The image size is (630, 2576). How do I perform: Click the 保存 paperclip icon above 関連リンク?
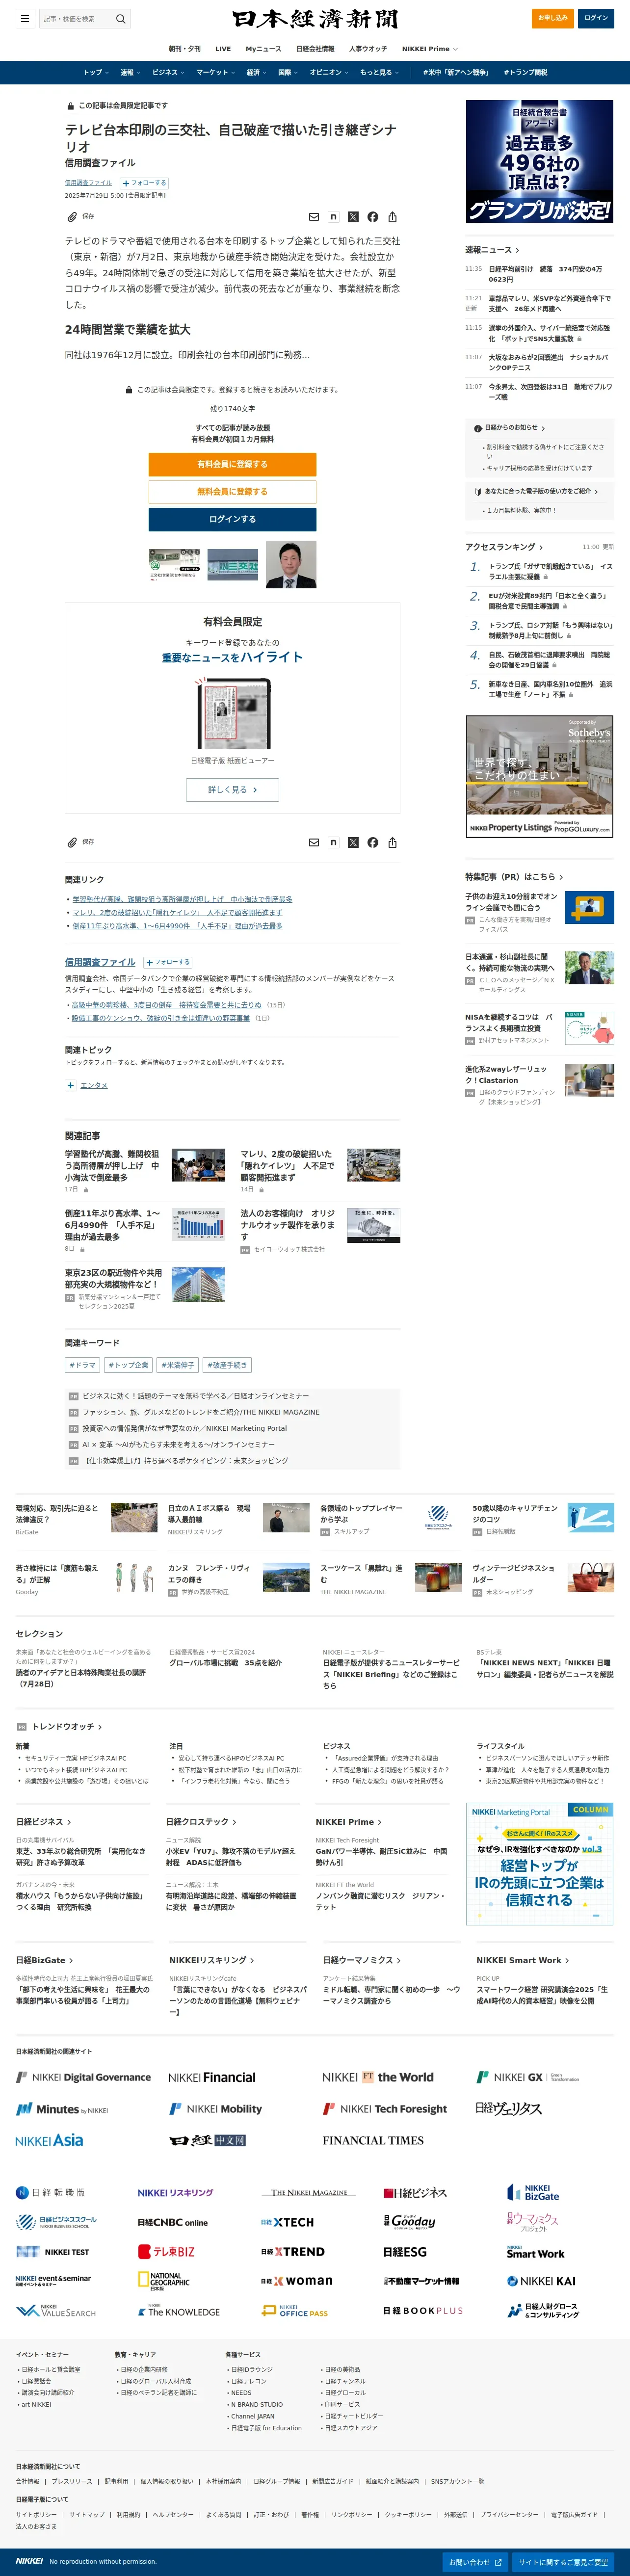click(x=72, y=842)
